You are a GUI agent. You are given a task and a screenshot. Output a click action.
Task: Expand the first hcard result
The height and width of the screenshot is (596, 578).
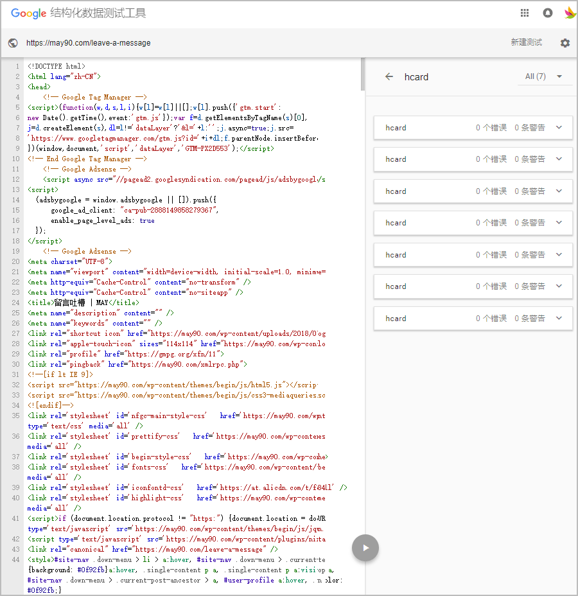pyautogui.click(x=559, y=127)
